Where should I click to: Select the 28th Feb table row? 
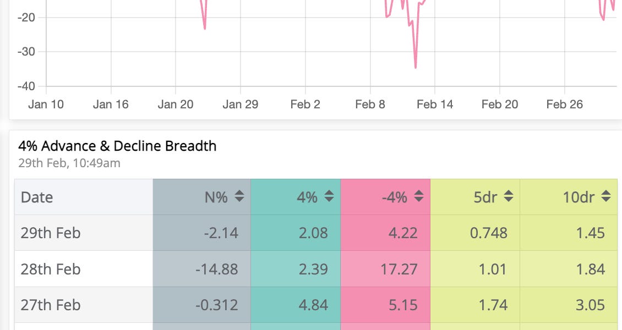point(220,268)
